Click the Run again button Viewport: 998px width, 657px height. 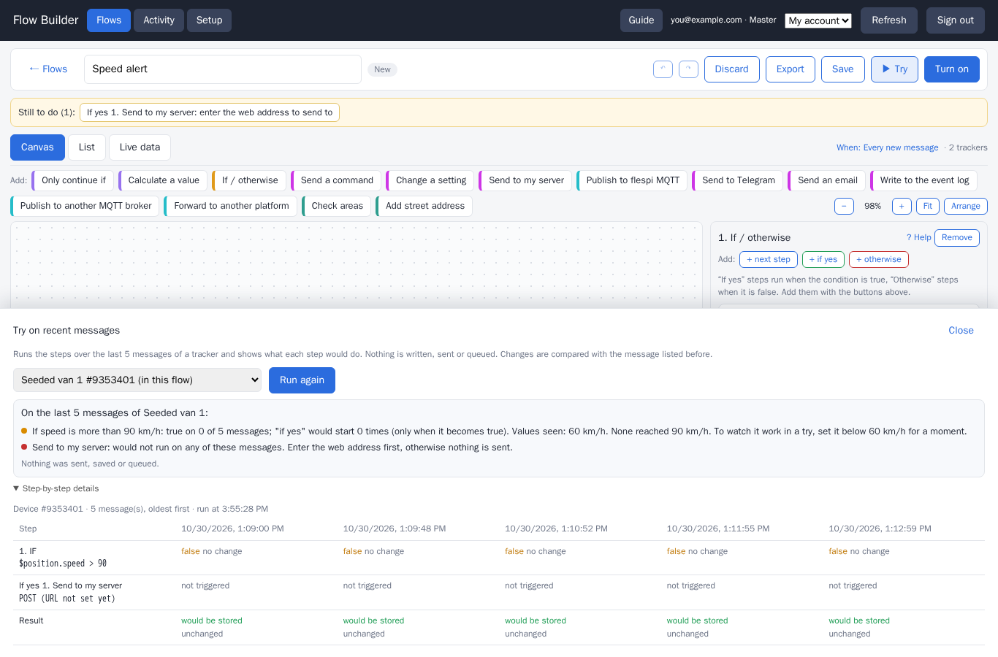tap(302, 380)
